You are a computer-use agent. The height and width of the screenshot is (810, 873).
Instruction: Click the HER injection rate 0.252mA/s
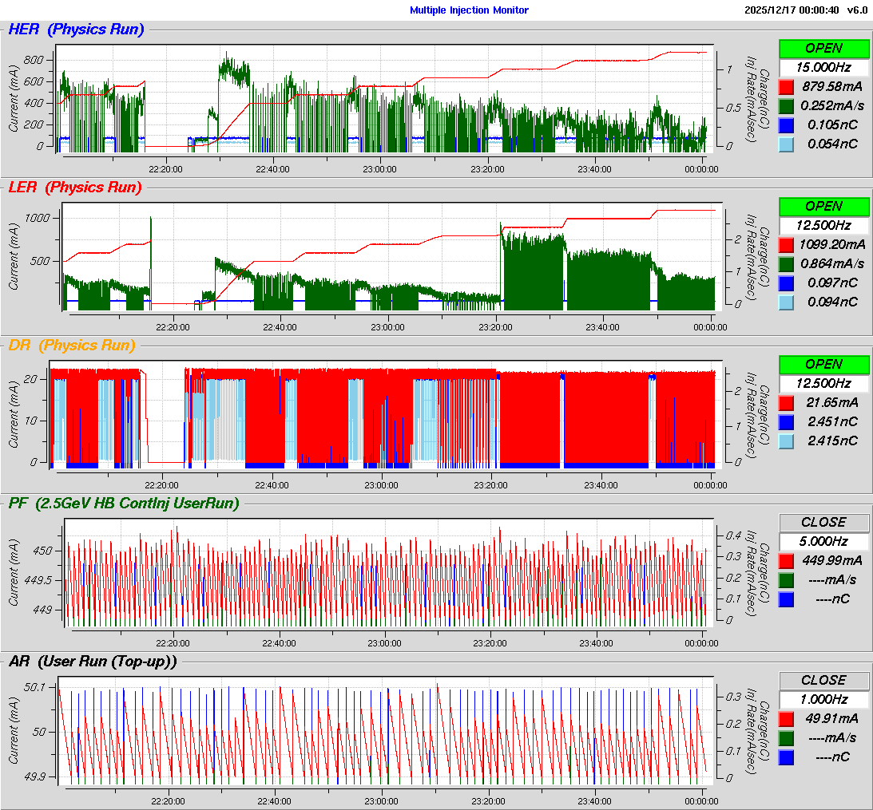pos(832,105)
